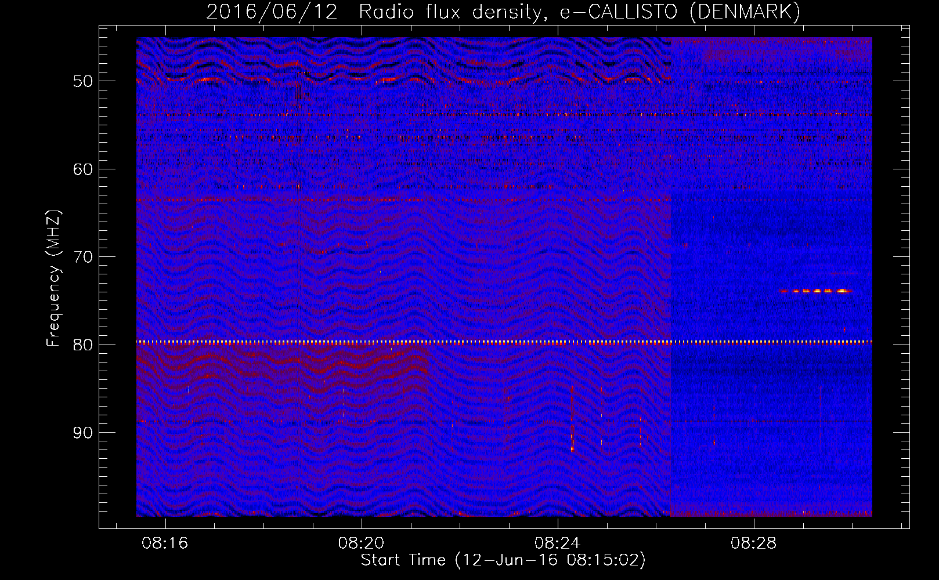Click the 80 frequency tick label
Screen dimensions: 939x580
coord(83,345)
